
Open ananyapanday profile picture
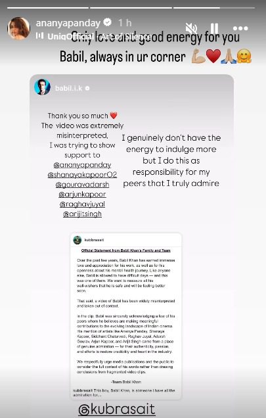pyautogui.click(x=18, y=28)
